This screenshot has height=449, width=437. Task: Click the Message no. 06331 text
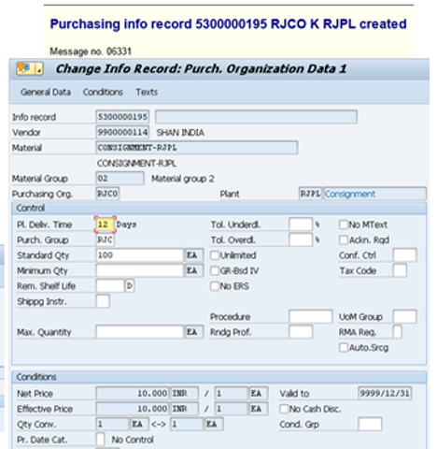click(x=91, y=51)
